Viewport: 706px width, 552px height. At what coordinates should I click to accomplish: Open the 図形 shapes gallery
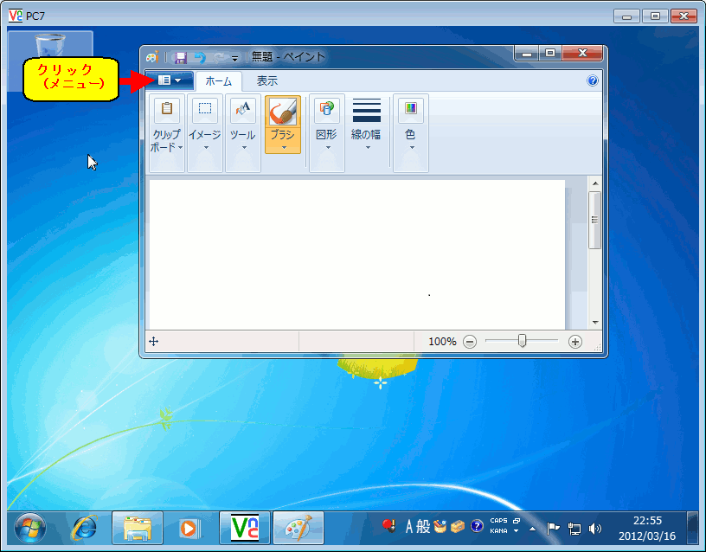click(x=326, y=130)
